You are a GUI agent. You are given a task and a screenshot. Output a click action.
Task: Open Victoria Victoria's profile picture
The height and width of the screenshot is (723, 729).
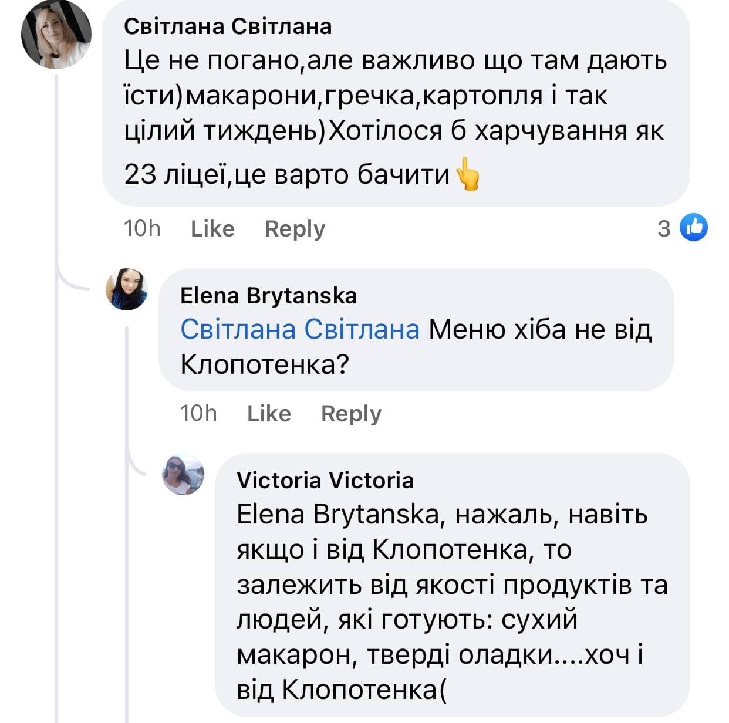(183, 474)
